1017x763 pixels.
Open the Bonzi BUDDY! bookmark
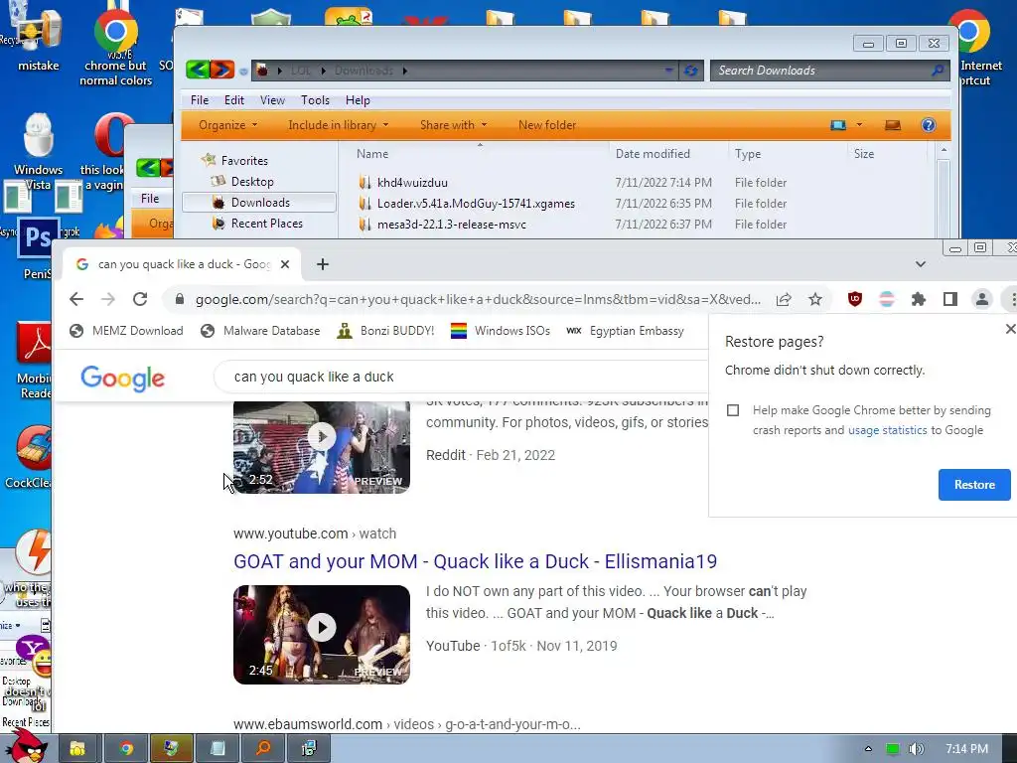click(385, 331)
